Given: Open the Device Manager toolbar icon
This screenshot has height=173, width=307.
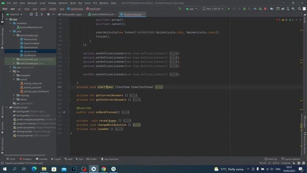Looking at the screenshot, I should click(x=288, y=9).
